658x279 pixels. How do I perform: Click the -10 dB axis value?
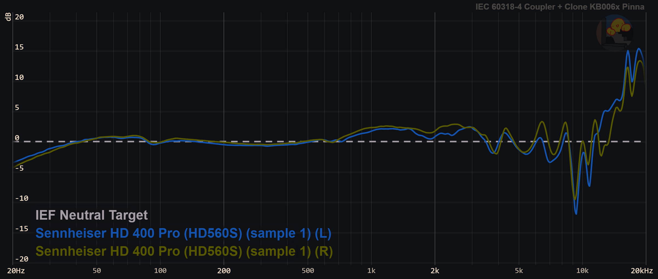22,199
